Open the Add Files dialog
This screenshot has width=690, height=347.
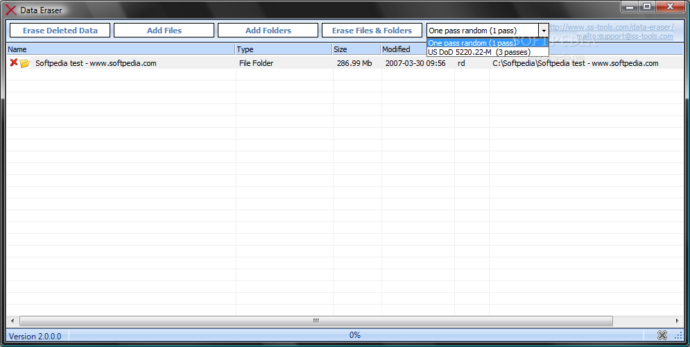pos(164,31)
